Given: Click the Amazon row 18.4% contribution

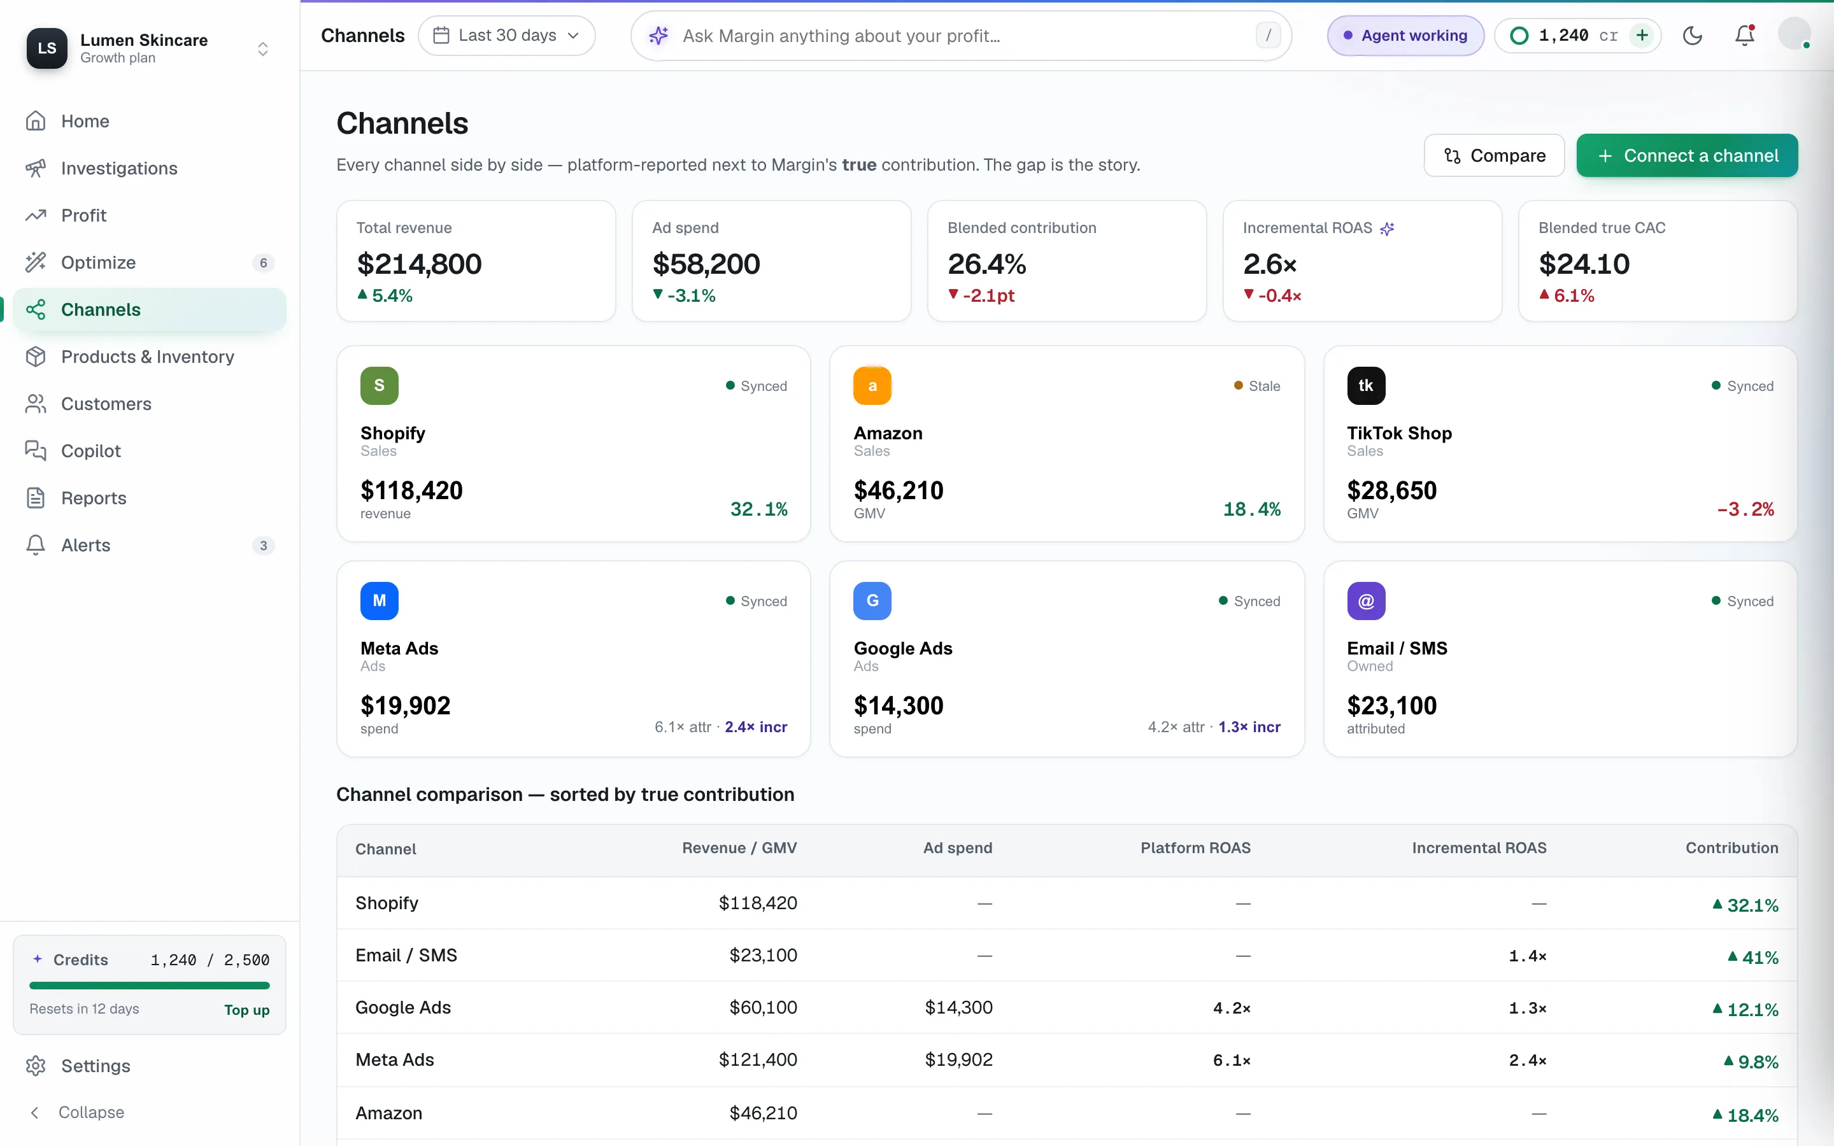Looking at the screenshot, I should [x=1745, y=1114].
